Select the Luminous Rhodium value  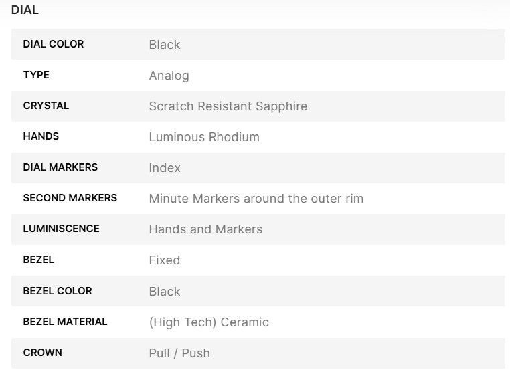(x=204, y=137)
